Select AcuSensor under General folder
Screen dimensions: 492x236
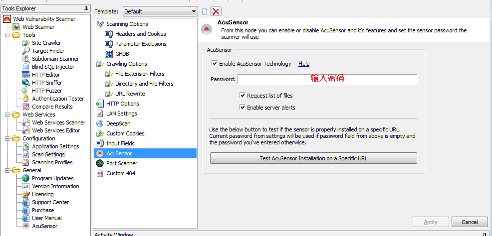[x=44, y=227]
